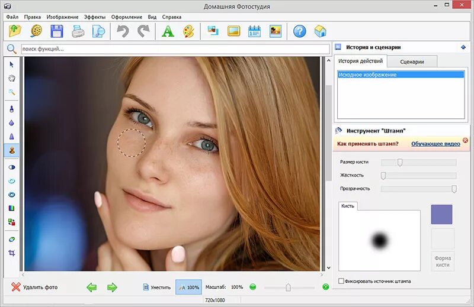
Task: Open help with the blue question mark
Action: coord(300,31)
